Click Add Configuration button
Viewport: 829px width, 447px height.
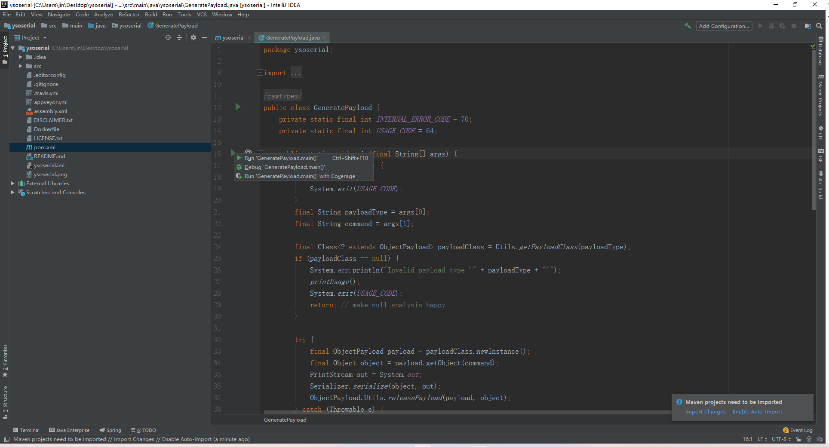(x=724, y=26)
